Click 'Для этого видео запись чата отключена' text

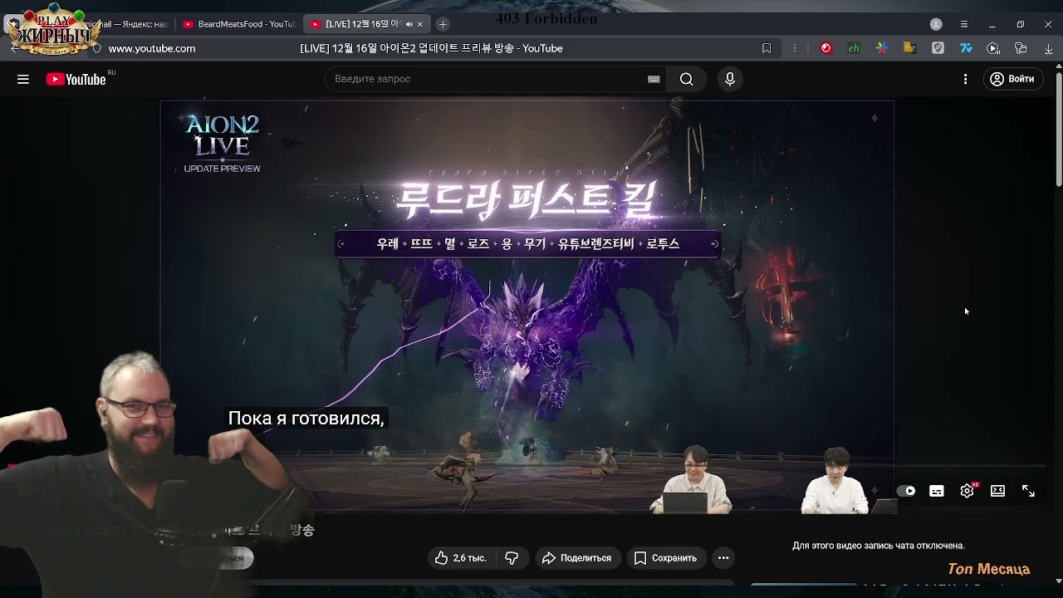[879, 546]
